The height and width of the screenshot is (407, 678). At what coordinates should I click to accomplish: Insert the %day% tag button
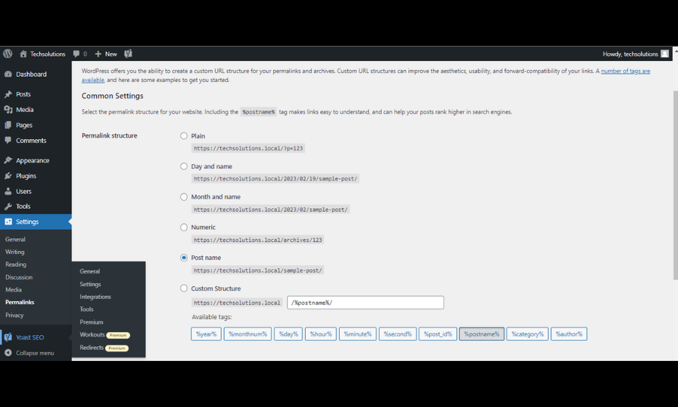point(288,334)
